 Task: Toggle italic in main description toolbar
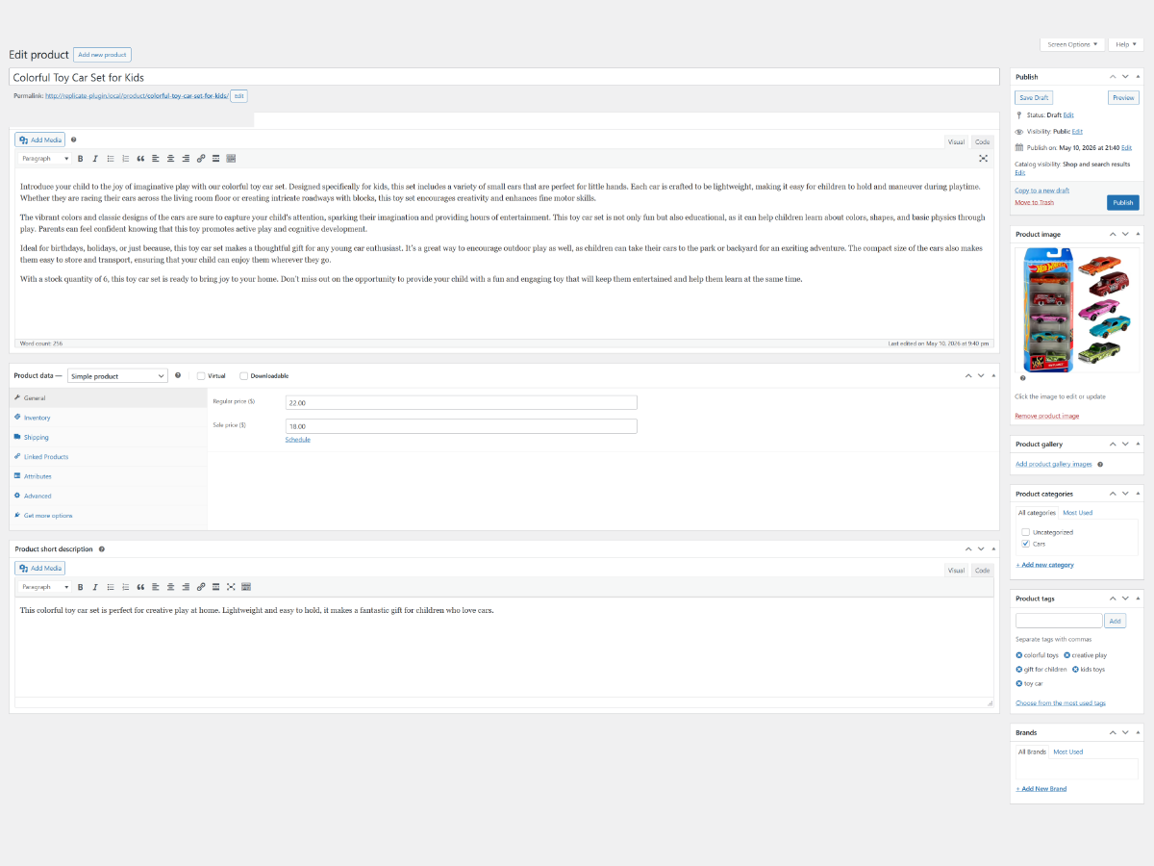[94, 158]
